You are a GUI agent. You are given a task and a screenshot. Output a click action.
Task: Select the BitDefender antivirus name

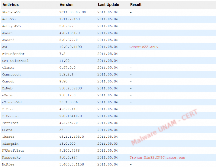13,54
